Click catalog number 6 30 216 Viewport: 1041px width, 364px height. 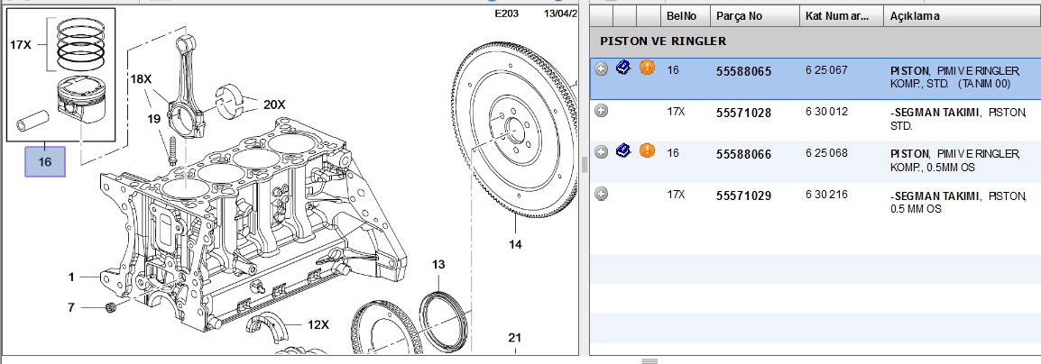point(826,195)
